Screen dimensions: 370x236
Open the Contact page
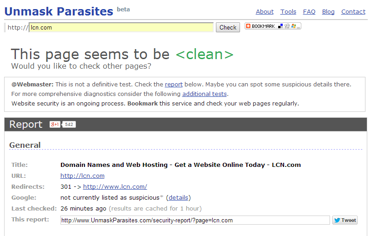(x=353, y=11)
